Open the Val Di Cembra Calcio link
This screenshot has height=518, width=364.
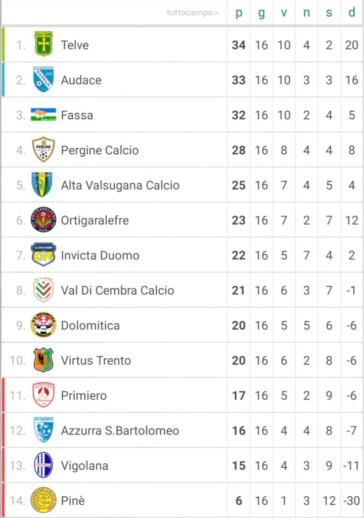118,290
